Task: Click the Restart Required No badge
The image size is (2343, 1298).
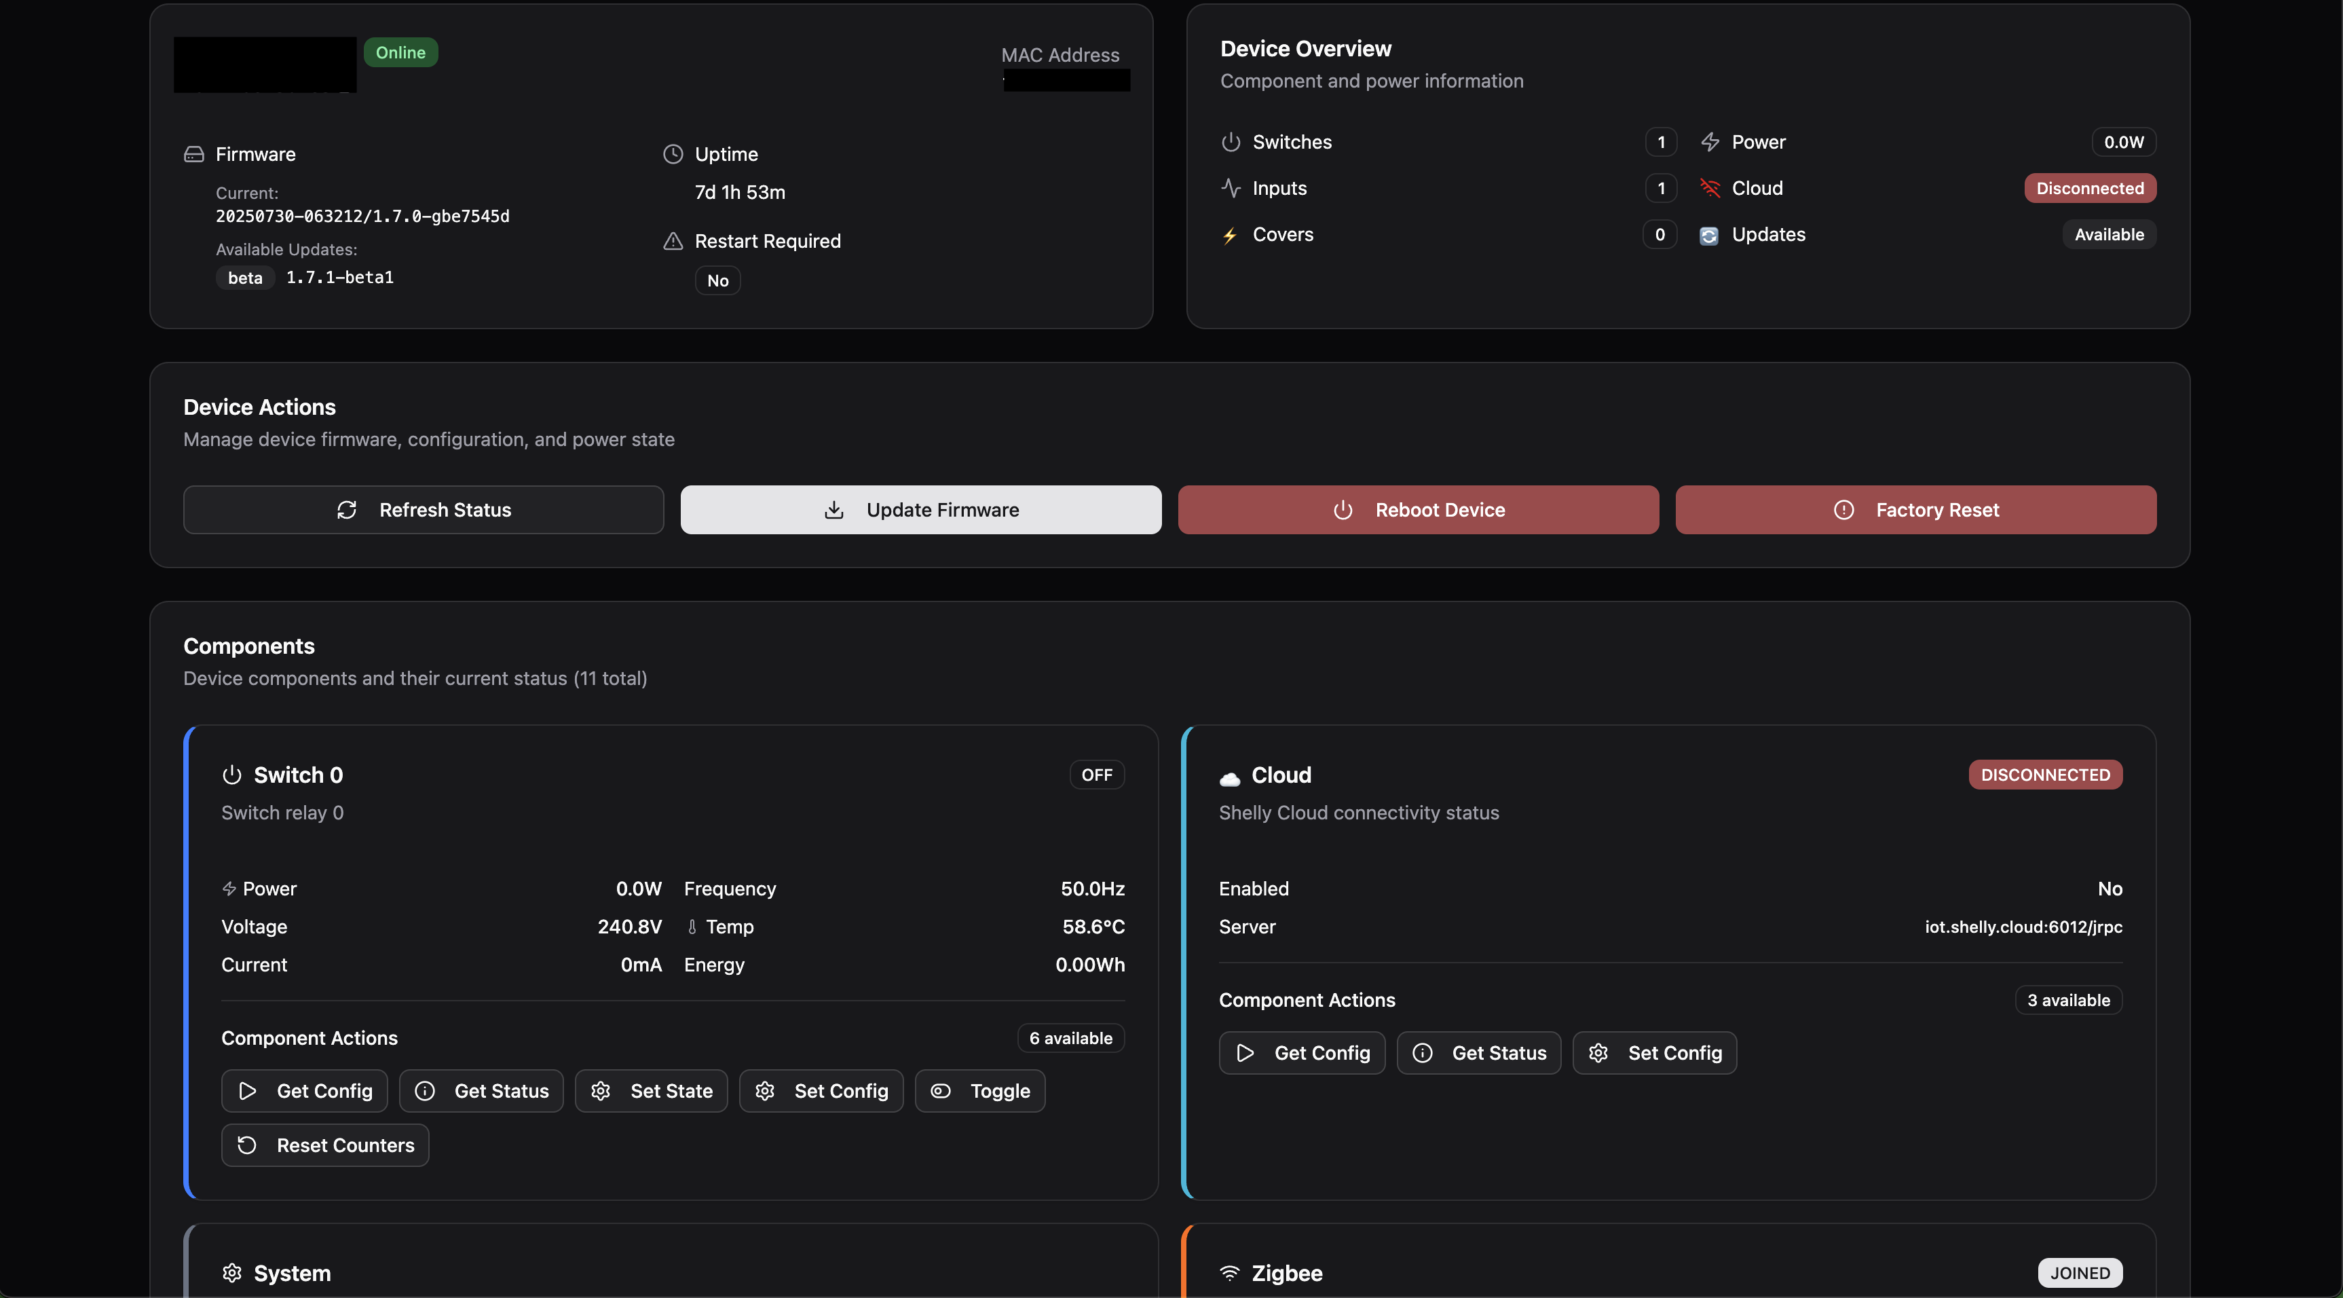Action: (x=717, y=280)
